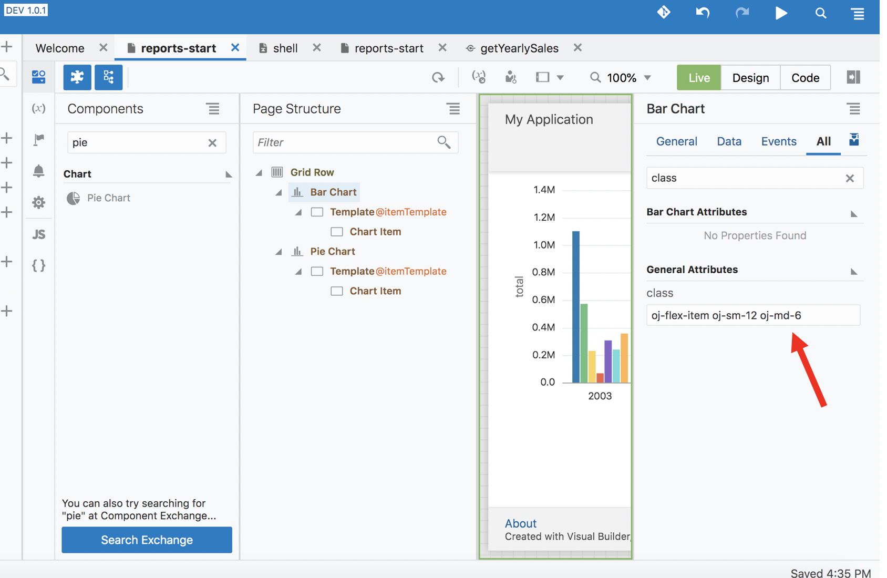Close the shell tab
This screenshot has width=887, height=578.
316,48
